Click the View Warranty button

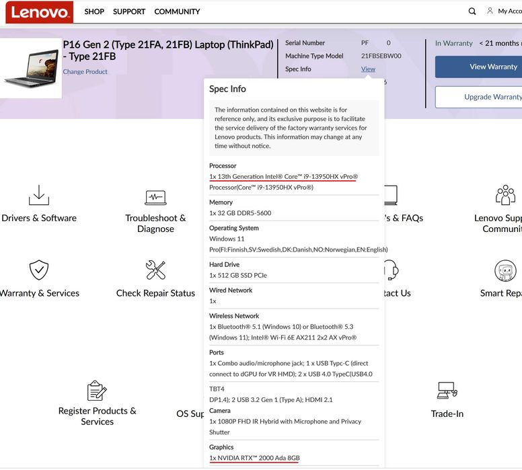(478, 67)
